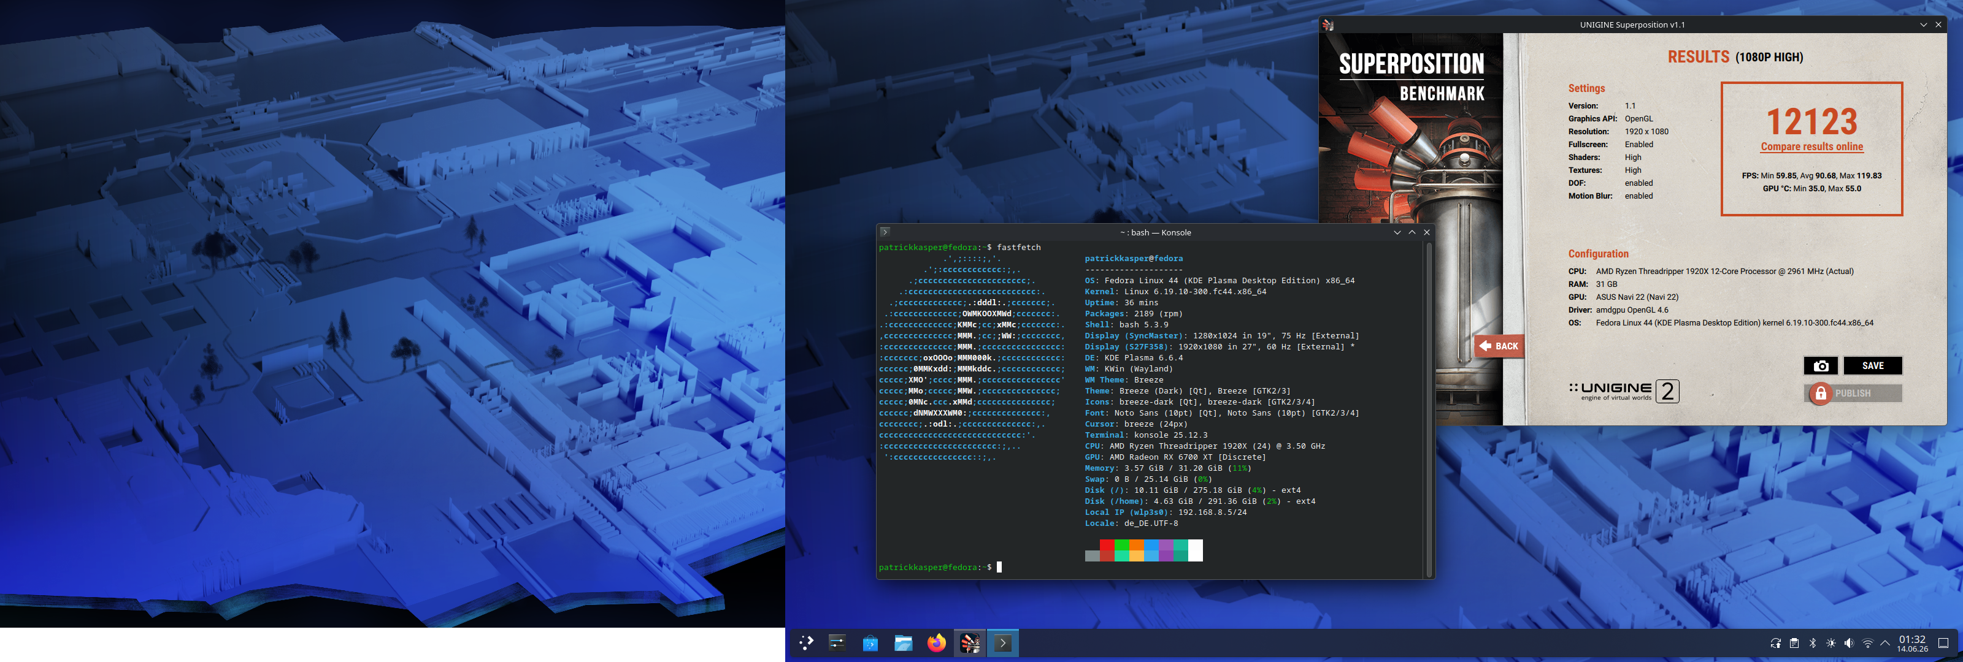
Task: Click the OS line in Superposition configuration
Action: point(1721,323)
